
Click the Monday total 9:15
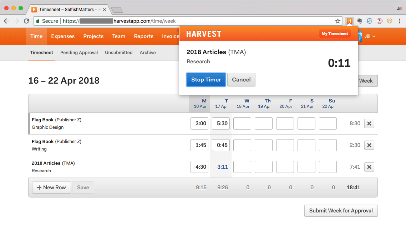pos(201,188)
